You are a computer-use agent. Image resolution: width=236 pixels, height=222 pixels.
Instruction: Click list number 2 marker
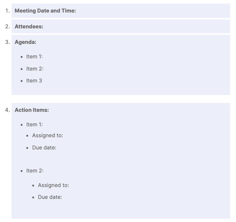point(8,26)
